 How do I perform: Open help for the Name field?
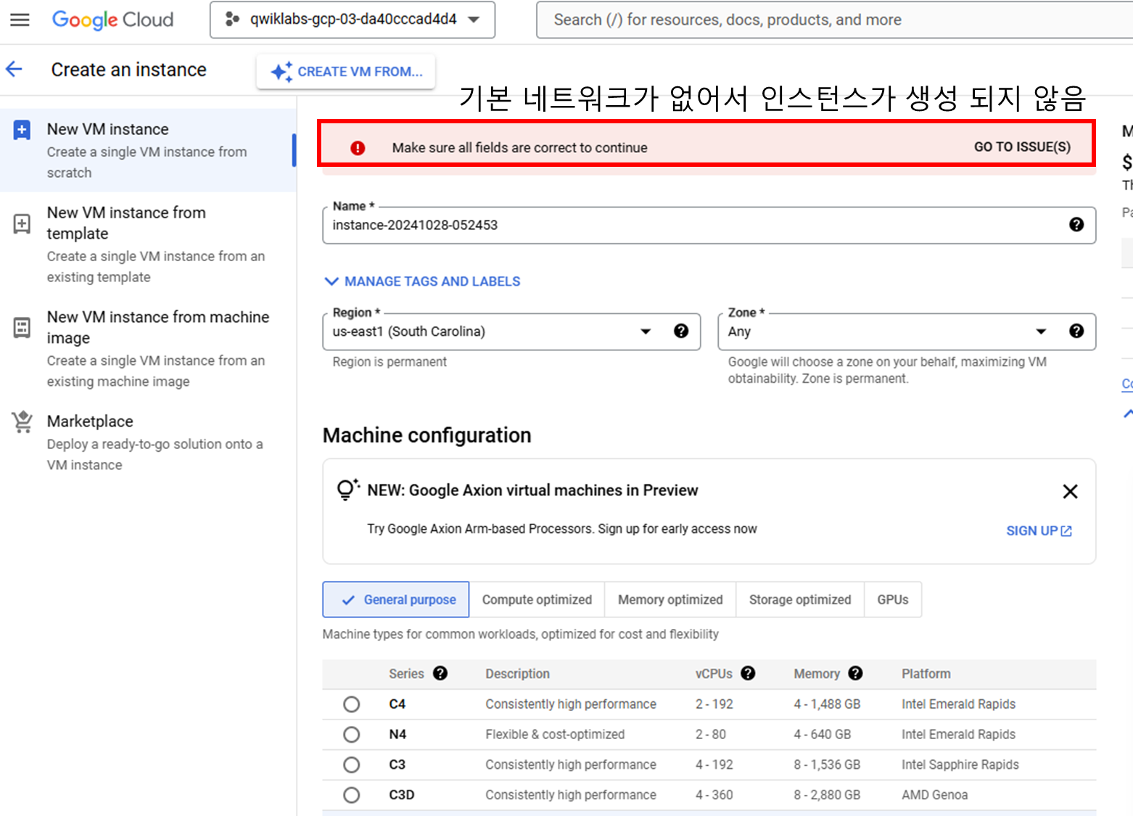pos(1076,225)
